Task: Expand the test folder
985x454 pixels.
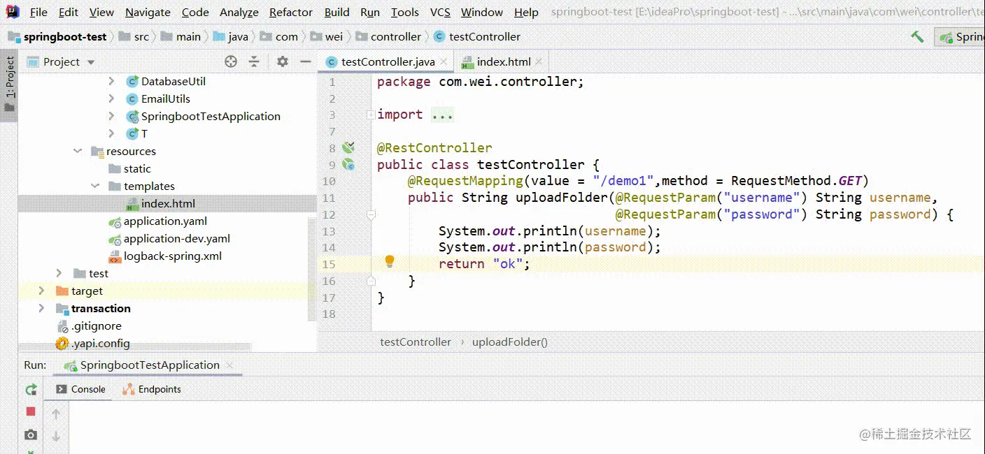Action: tap(59, 273)
